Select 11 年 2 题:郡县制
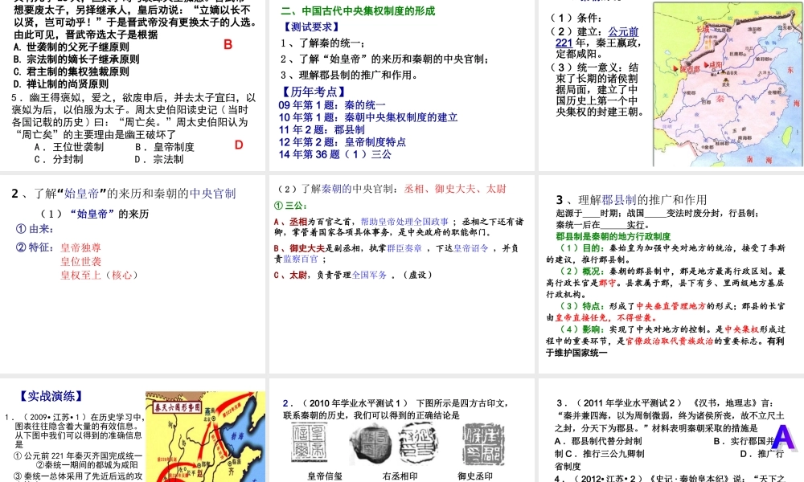This screenshot has width=804, height=482. pyautogui.click(x=322, y=129)
